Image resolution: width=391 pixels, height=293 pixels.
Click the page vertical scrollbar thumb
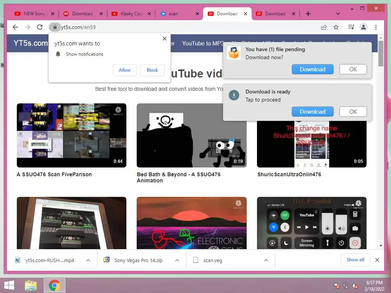tap(381, 53)
